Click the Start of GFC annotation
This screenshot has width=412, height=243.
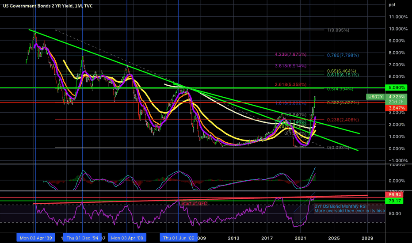pos(194,204)
